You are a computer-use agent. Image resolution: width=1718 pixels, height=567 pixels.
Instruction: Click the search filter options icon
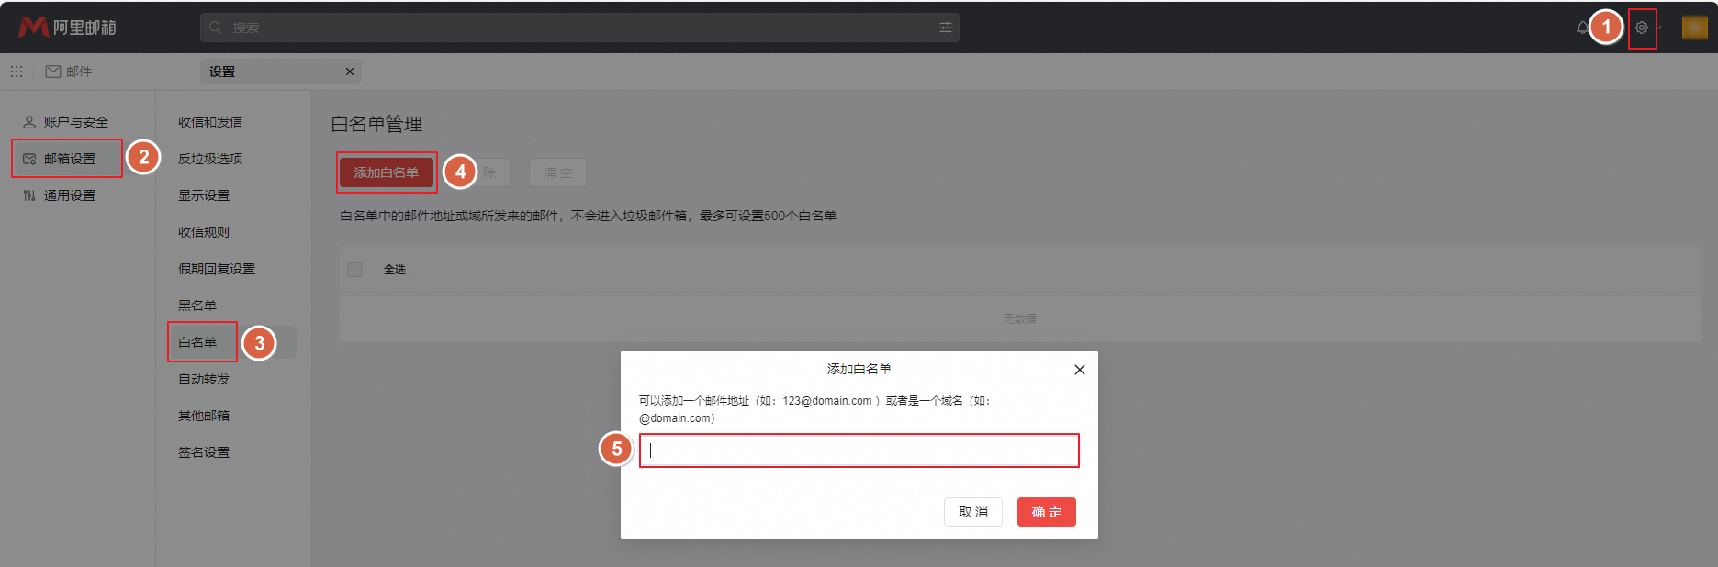pos(945,28)
